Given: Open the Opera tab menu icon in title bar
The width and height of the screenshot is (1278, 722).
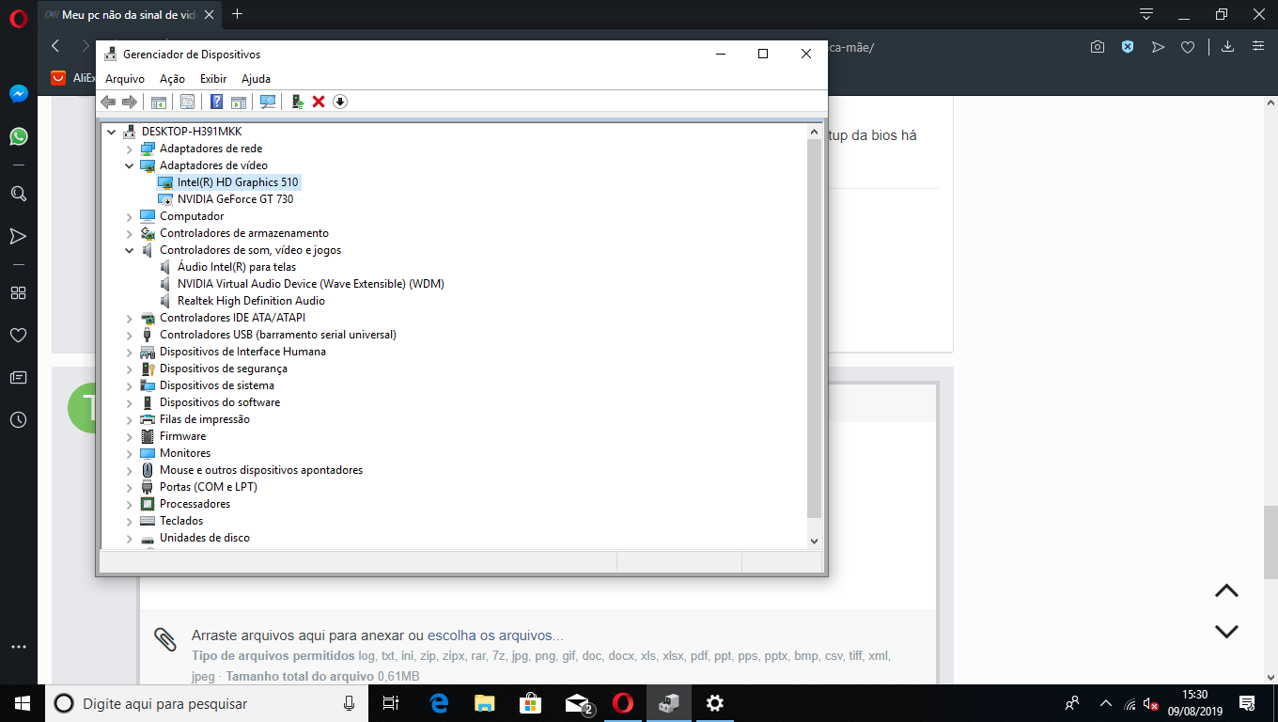Looking at the screenshot, I should click(1146, 14).
